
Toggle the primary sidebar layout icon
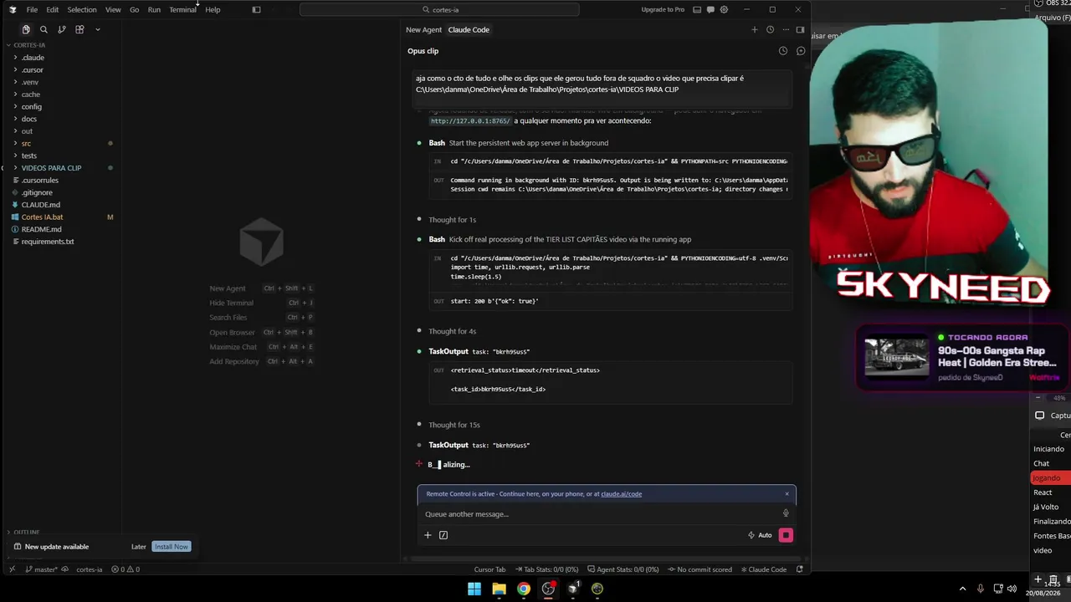(x=256, y=10)
